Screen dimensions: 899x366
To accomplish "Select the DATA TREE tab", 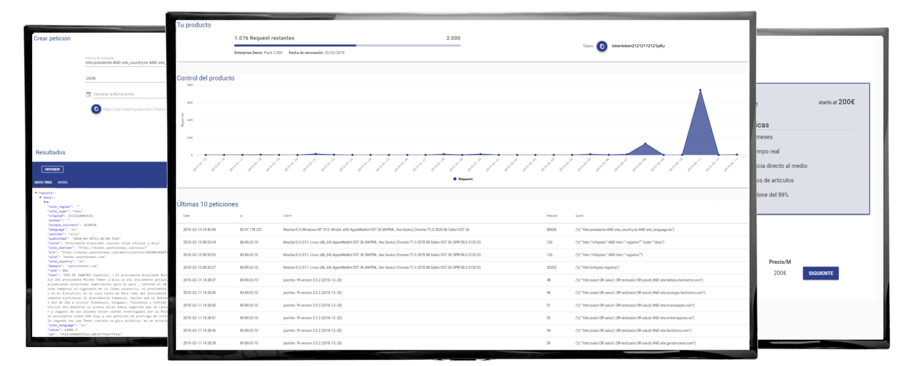I will [x=43, y=182].
